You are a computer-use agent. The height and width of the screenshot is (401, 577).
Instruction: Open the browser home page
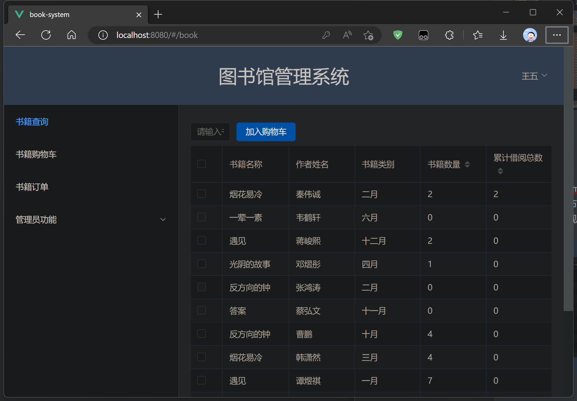pyautogui.click(x=72, y=35)
